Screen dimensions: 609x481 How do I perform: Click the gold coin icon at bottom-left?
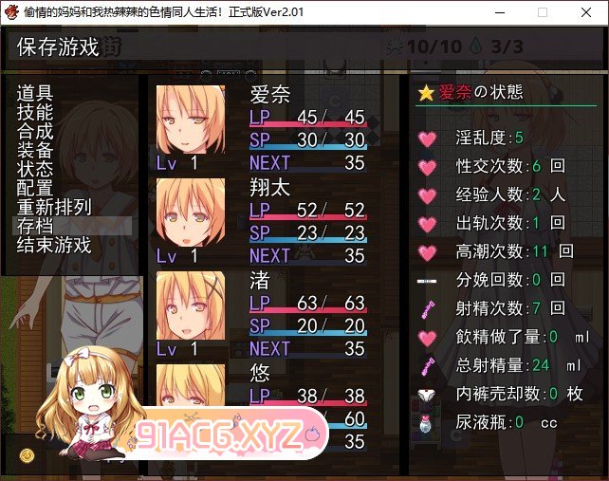pos(27,455)
